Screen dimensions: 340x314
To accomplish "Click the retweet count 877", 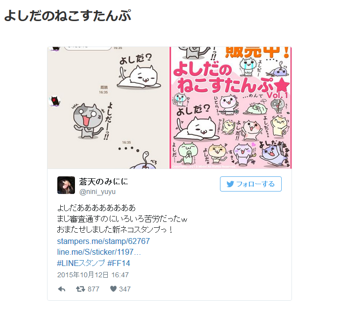I will 94,289.
